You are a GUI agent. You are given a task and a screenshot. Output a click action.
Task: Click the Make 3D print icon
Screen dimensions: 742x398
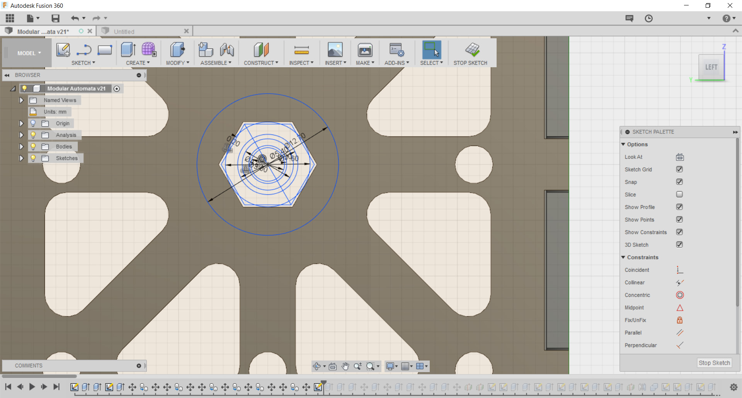365,50
